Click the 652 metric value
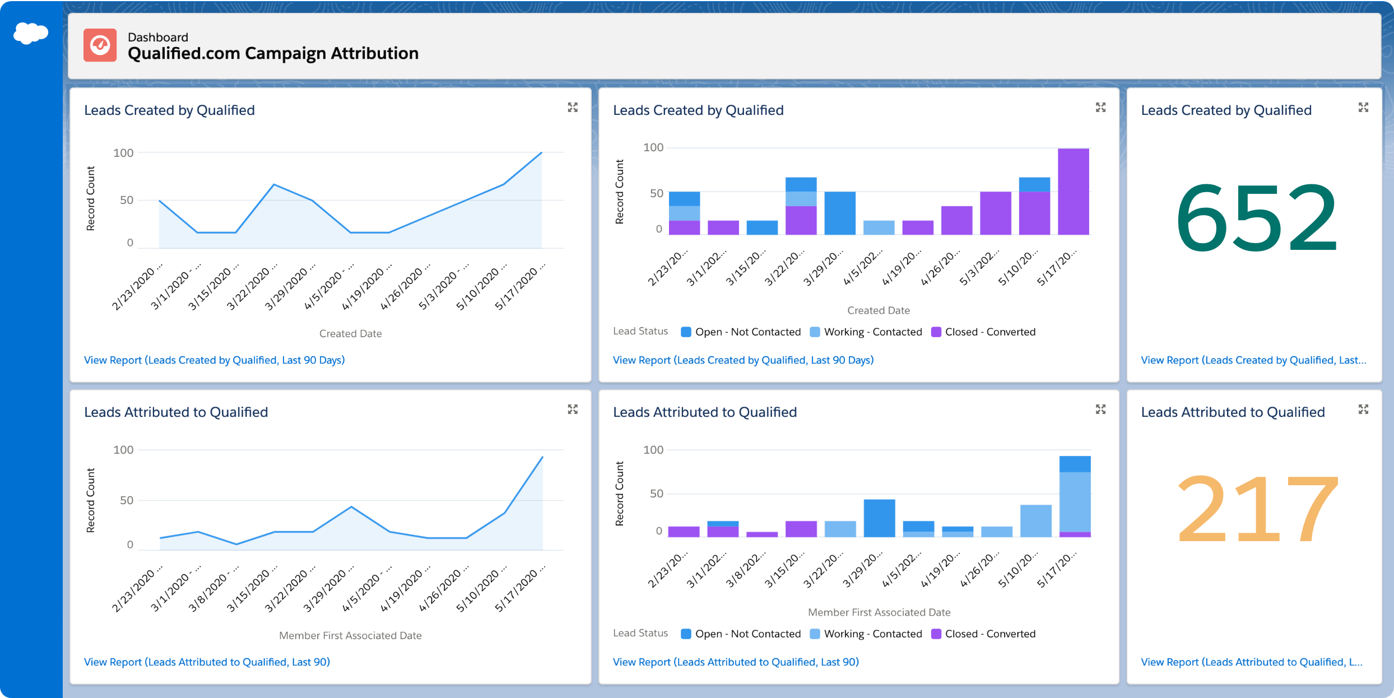 pos(1257,217)
